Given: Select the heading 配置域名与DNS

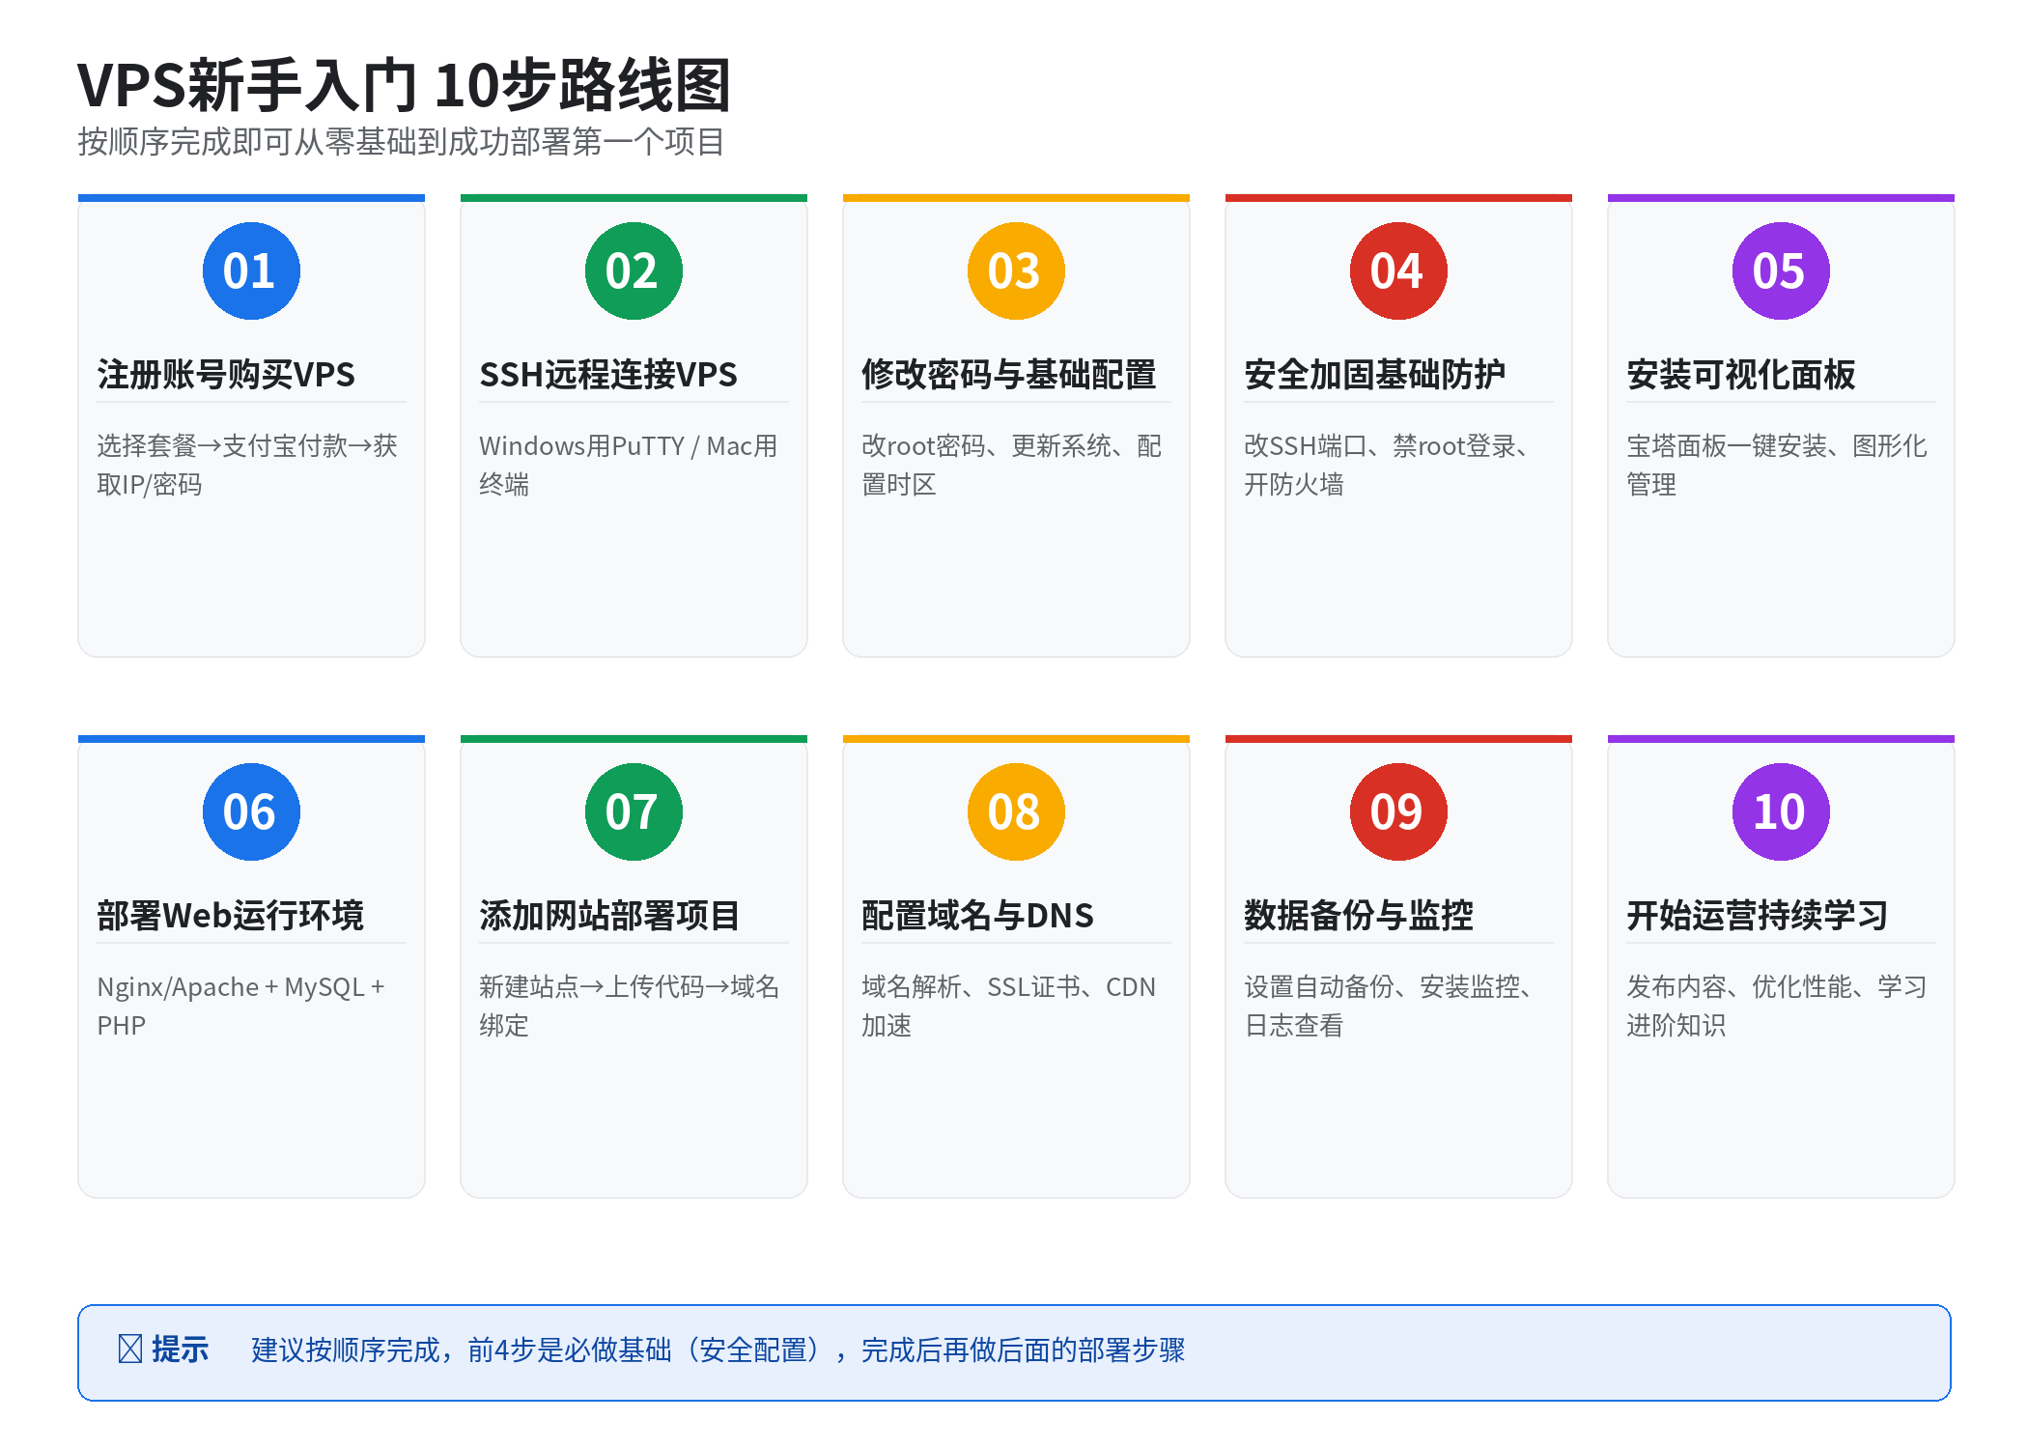Looking at the screenshot, I should (977, 915).
